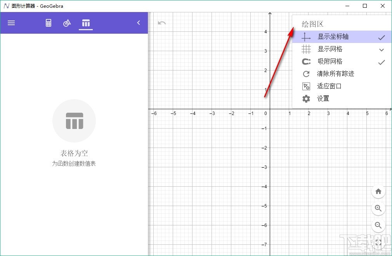This screenshot has height=256, width=392.
Task: Zoom in using the magnifier plus icon
Action: [378, 208]
